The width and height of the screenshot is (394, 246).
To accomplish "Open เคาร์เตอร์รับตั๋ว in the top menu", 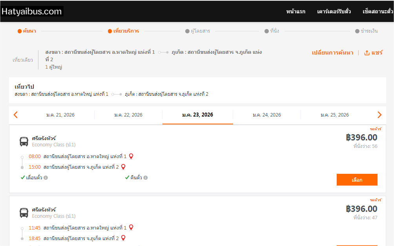I will coord(334,11).
